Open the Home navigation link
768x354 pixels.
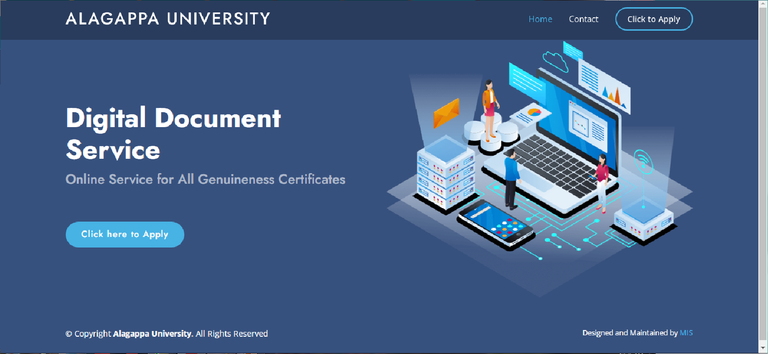coord(540,19)
